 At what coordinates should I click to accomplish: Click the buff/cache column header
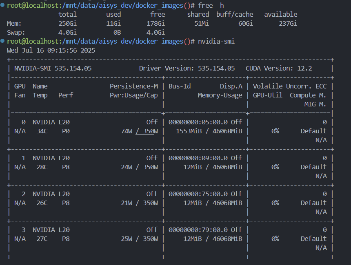coord(235,15)
